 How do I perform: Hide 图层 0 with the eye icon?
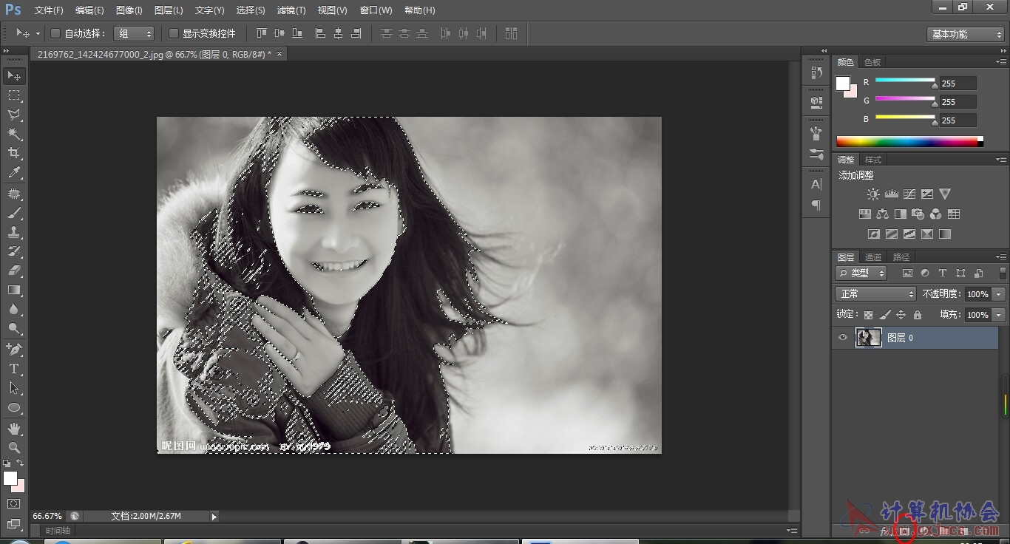842,337
